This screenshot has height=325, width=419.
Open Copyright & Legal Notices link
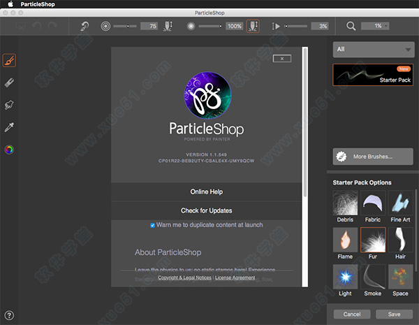(x=184, y=277)
